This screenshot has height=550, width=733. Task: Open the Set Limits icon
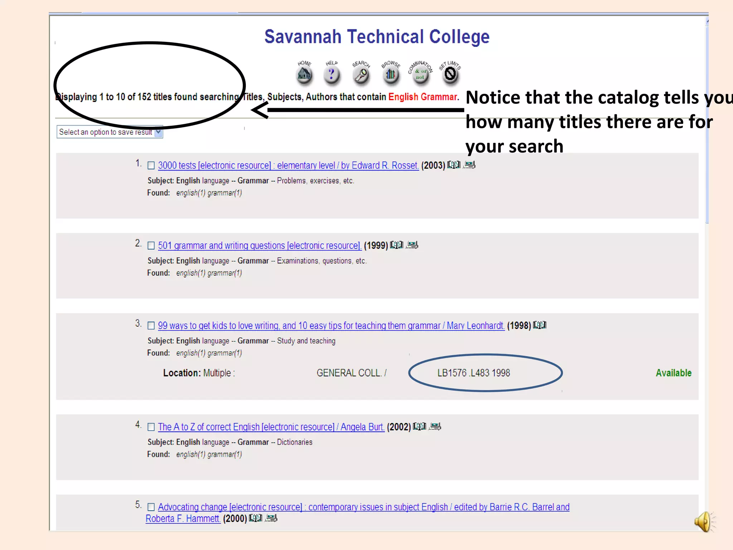tap(450, 74)
